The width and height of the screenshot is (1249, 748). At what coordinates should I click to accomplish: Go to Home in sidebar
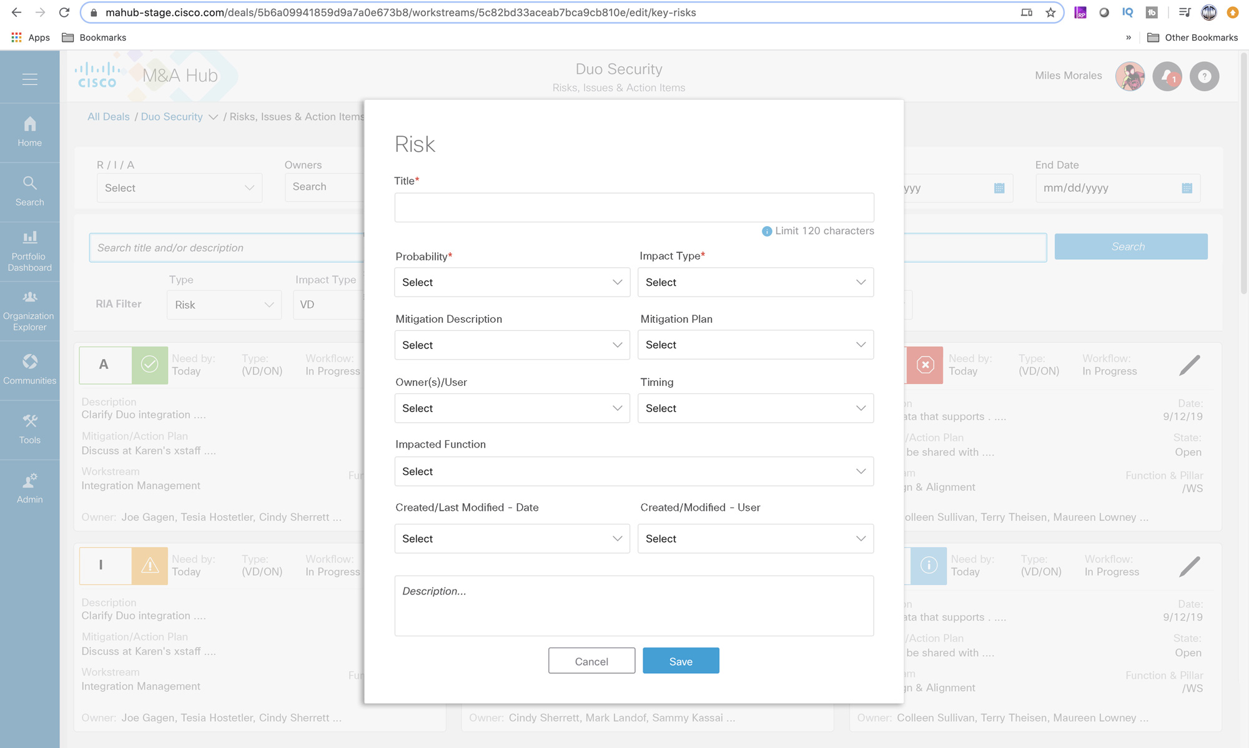pyautogui.click(x=29, y=132)
